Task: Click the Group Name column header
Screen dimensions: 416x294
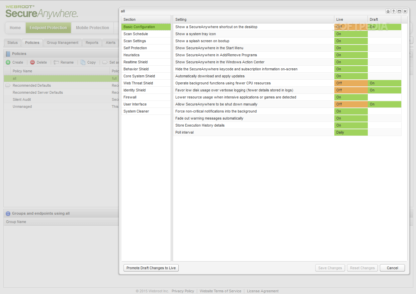Action: (x=61, y=222)
